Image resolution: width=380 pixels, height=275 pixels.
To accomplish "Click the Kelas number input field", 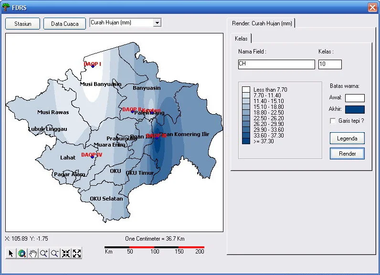I will [x=330, y=64].
